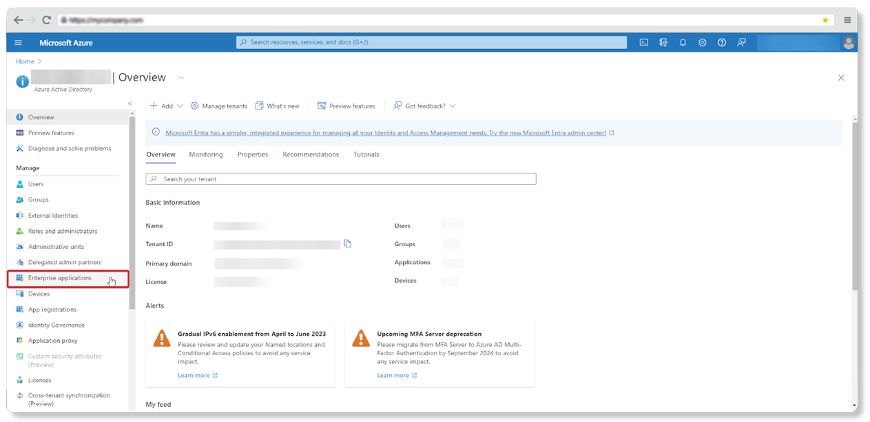This screenshot has height=422, width=870.
Task: Open Enterprise applications in the sidebar
Action: coord(68,279)
